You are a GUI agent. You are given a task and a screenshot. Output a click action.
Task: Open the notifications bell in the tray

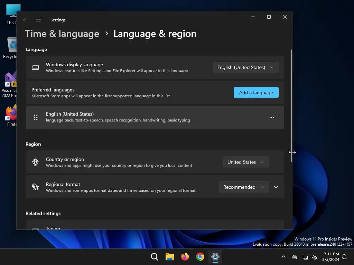(x=344, y=257)
